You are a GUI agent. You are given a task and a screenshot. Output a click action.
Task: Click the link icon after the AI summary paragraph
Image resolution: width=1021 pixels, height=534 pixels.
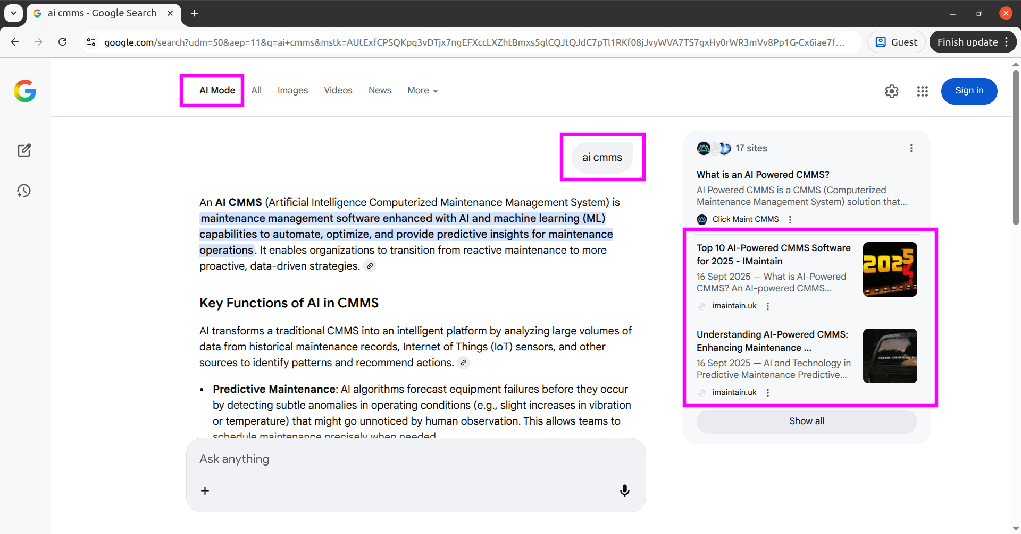(x=370, y=265)
